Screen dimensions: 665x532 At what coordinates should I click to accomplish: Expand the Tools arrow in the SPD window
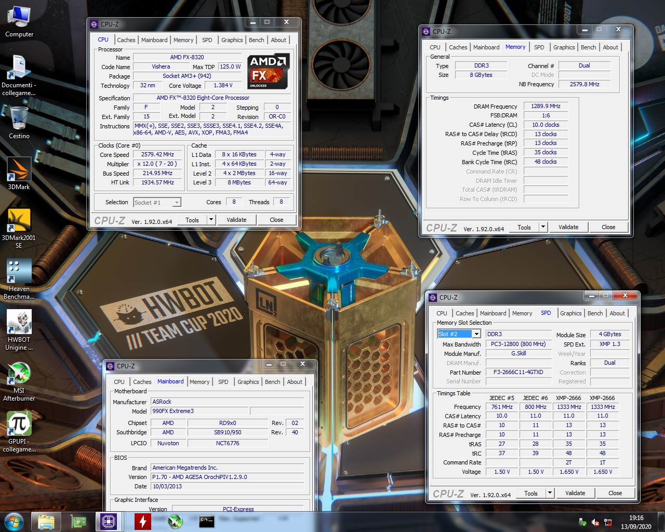click(550, 493)
